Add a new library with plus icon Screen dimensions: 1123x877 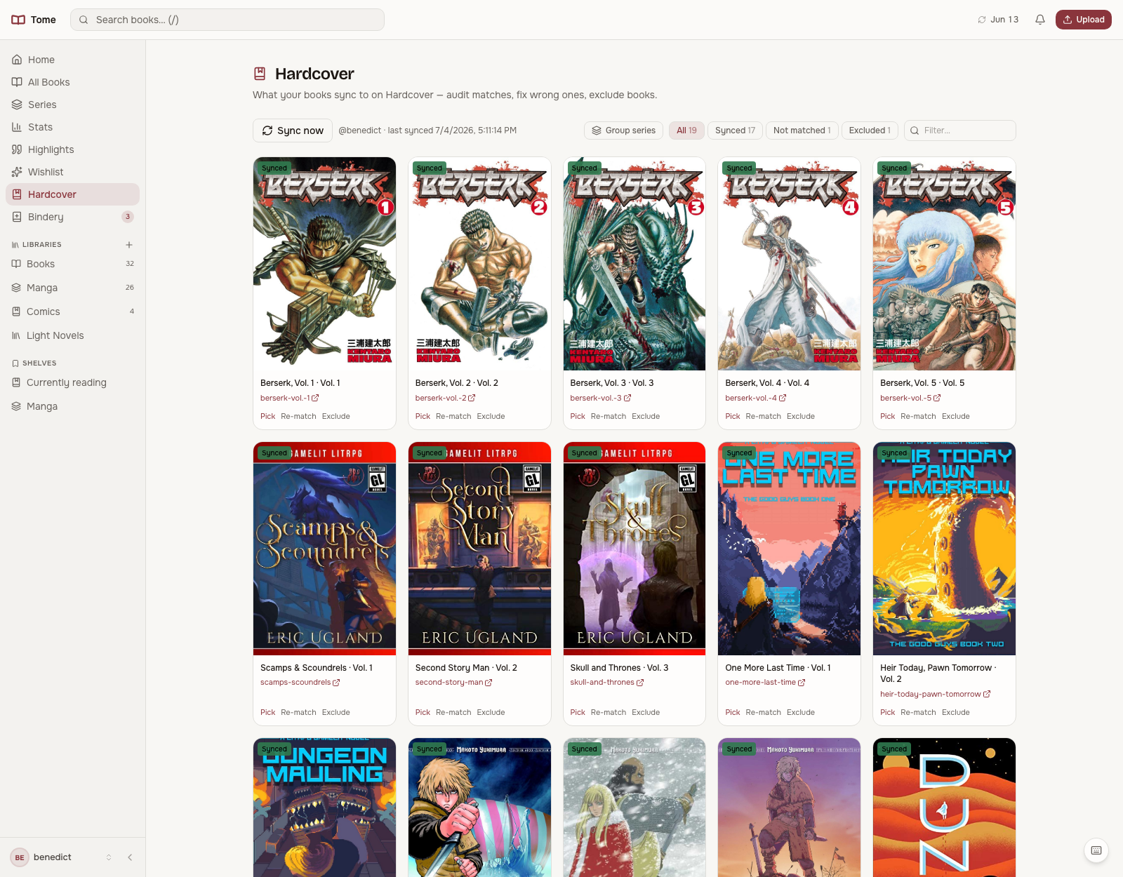(129, 245)
